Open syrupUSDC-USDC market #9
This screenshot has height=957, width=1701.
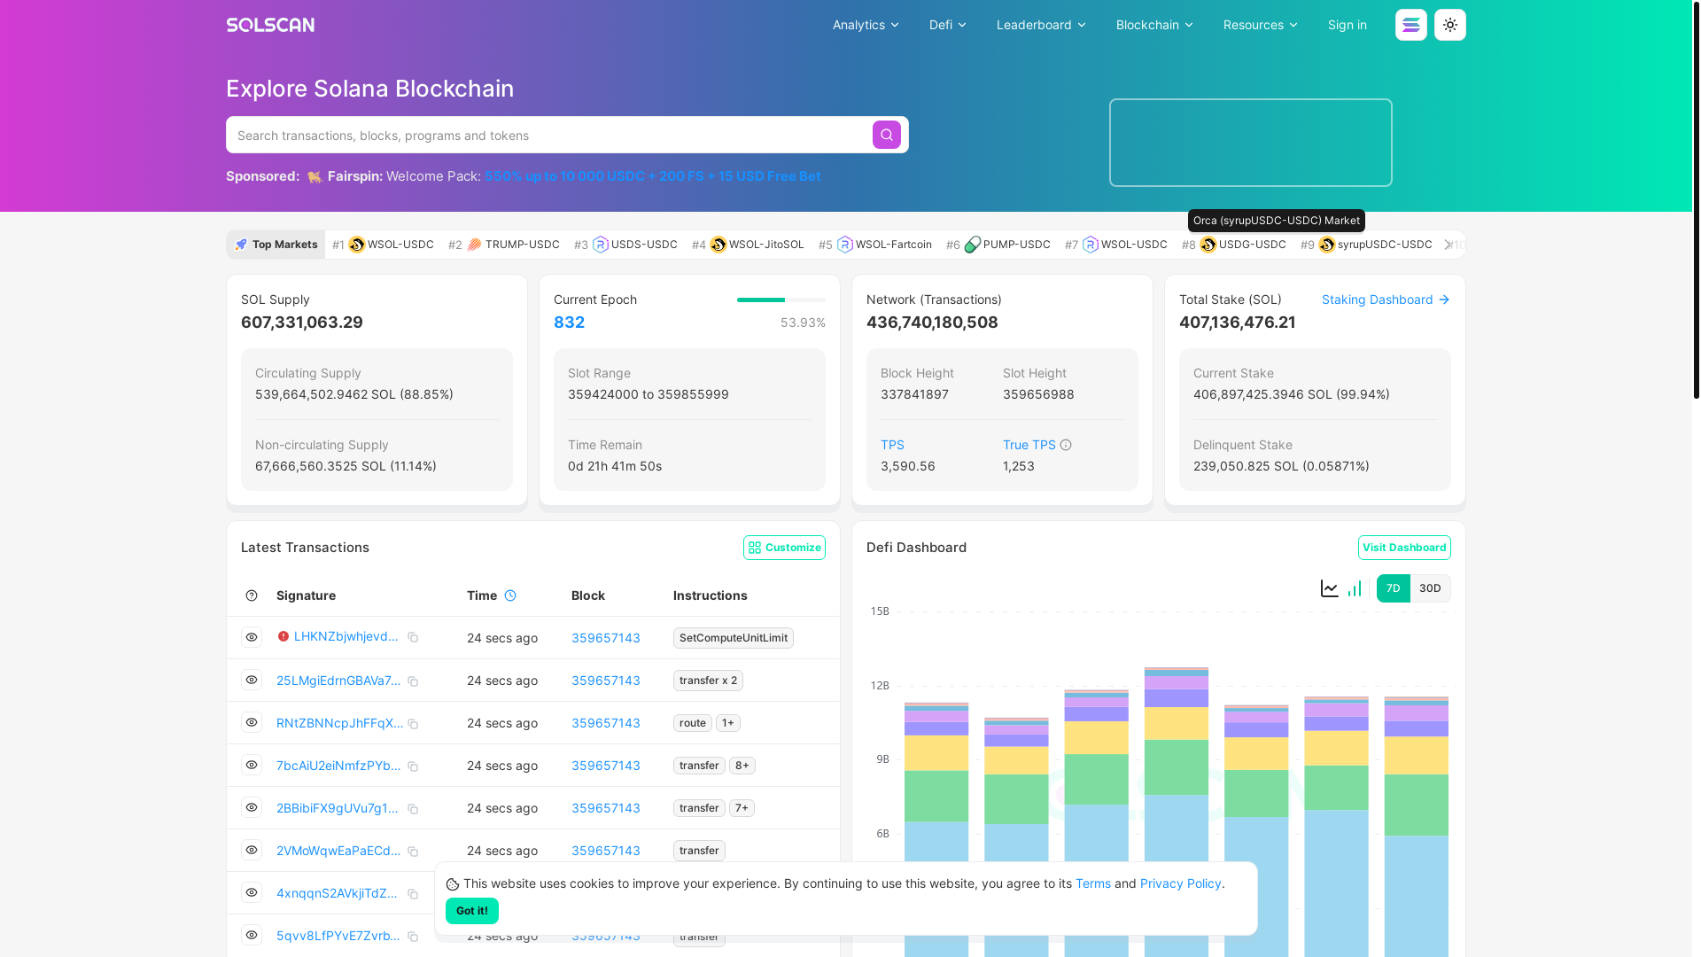(1366, 245)
